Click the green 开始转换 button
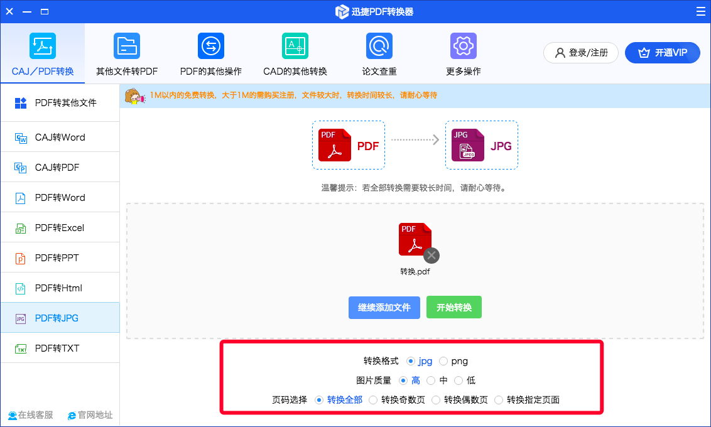 click(454, 308)
